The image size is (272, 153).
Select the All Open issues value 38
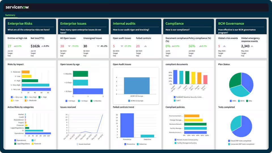coord(62,46)
